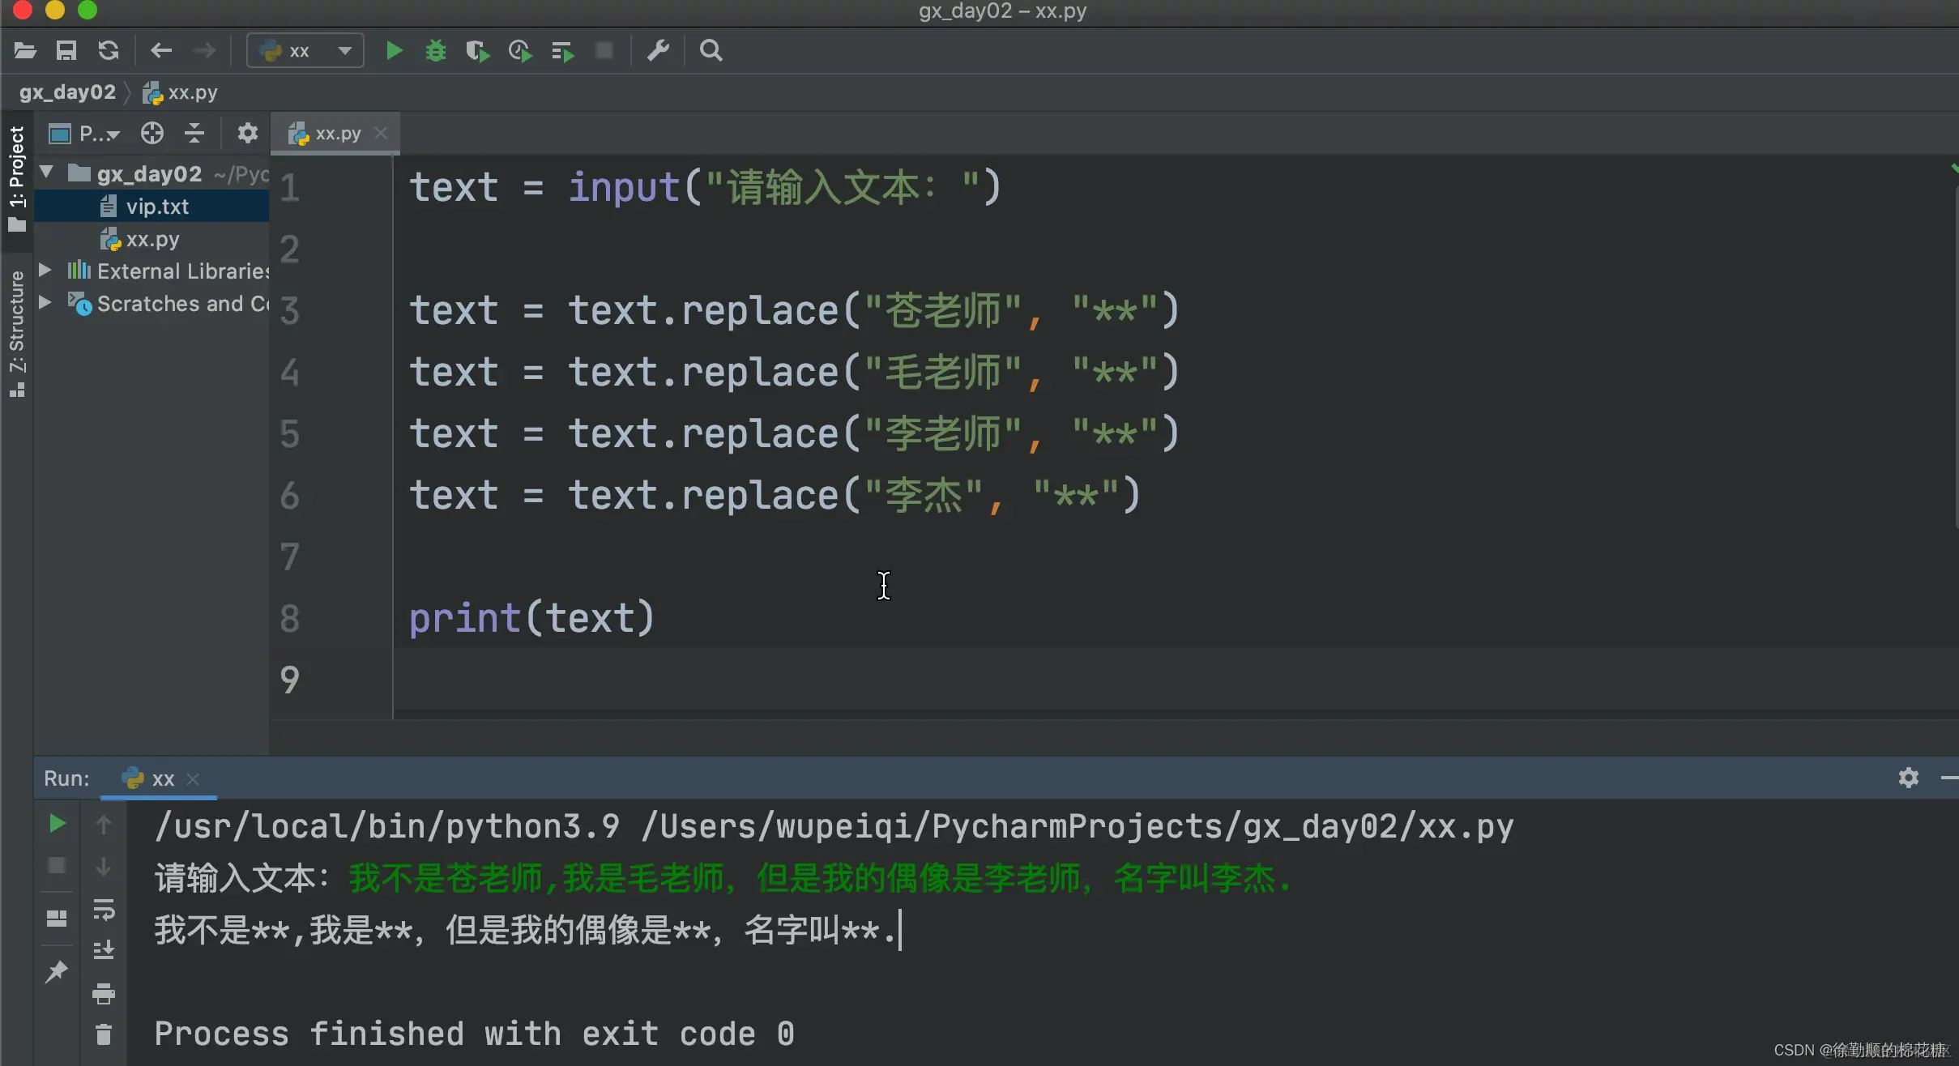Open the wrench settings icon

[x=658, y=51]
